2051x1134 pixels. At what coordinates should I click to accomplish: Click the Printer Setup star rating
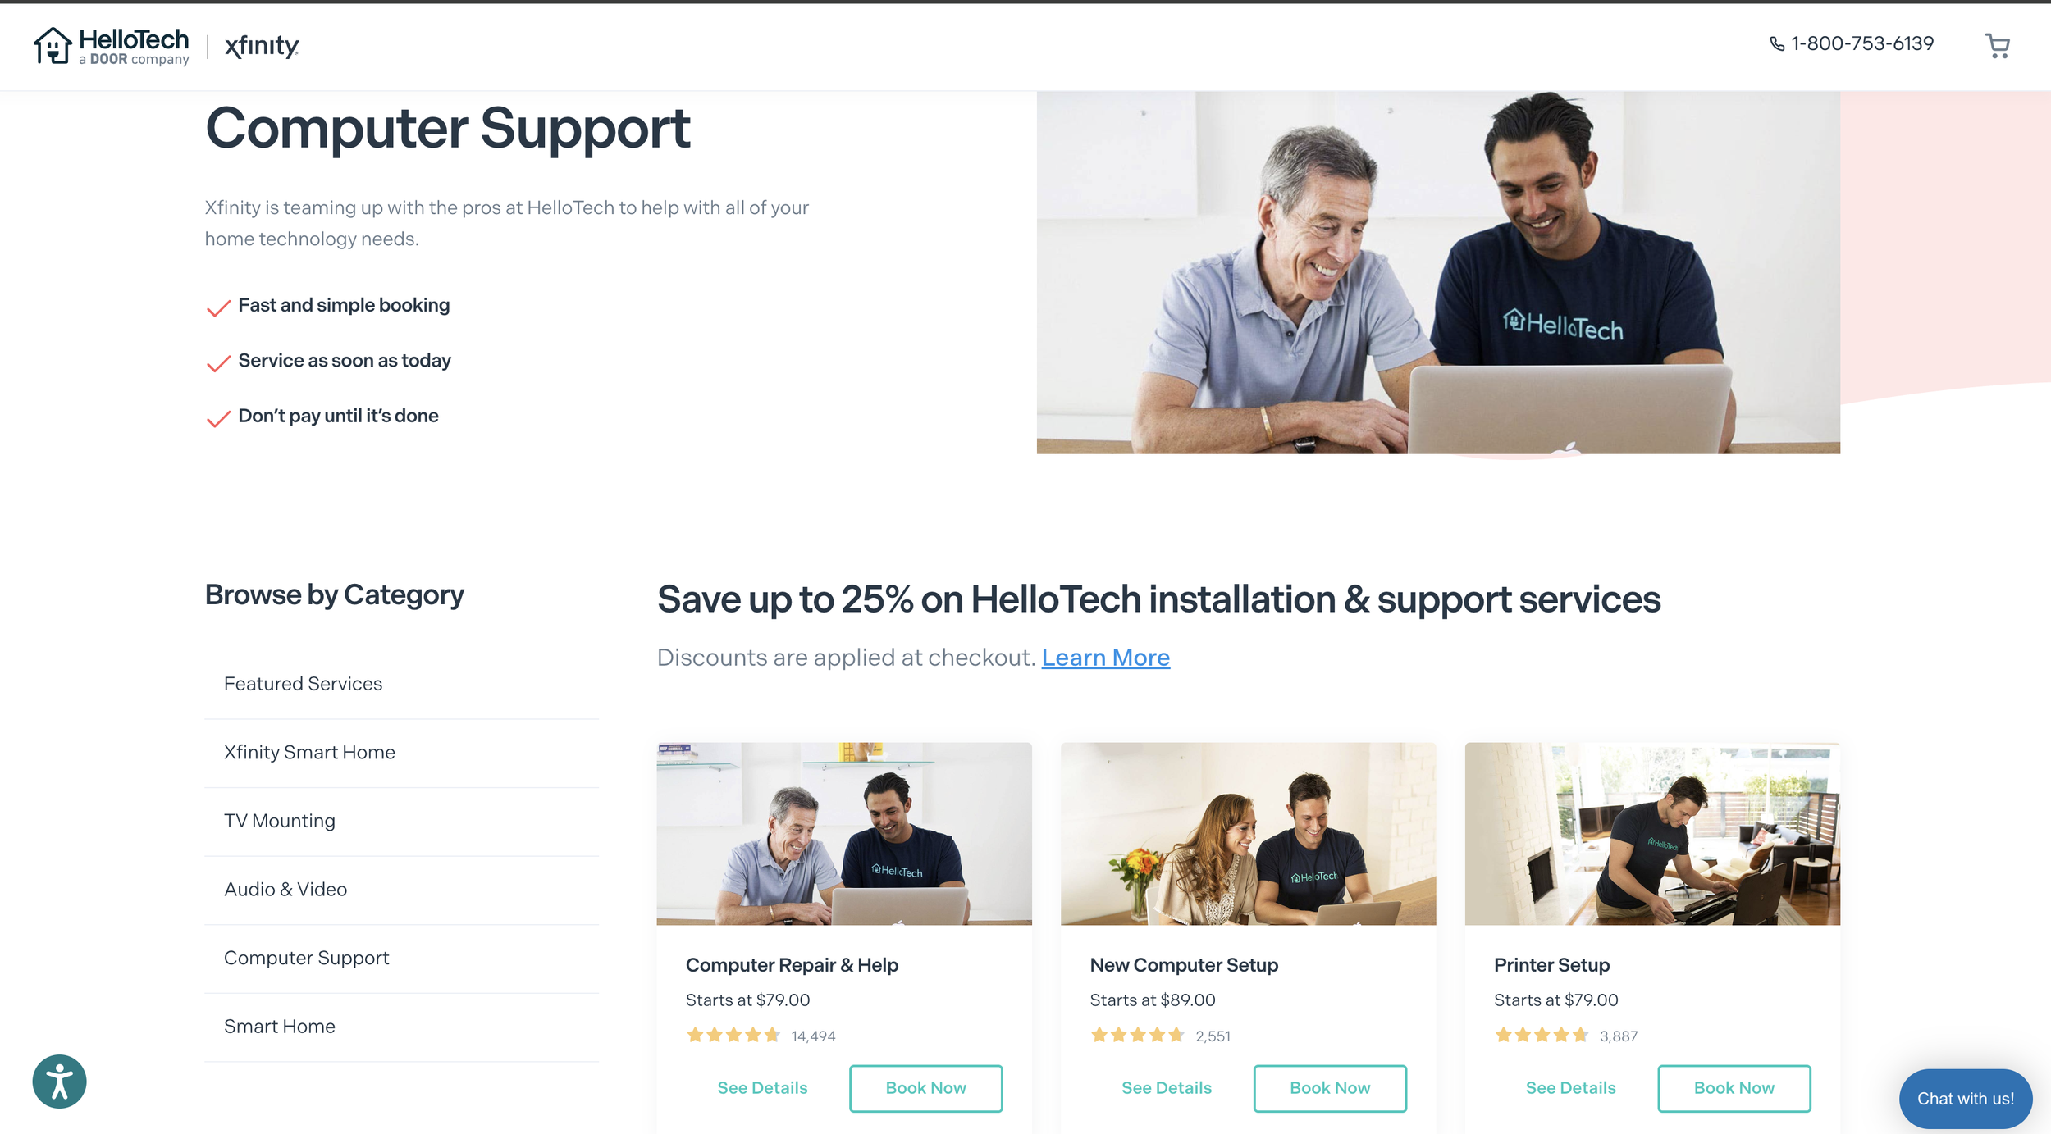pos(1542,1035)
